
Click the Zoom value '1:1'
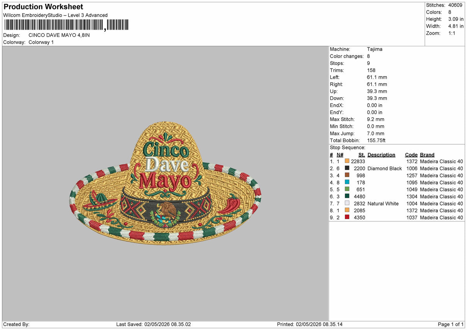click(x=452, y=33)
